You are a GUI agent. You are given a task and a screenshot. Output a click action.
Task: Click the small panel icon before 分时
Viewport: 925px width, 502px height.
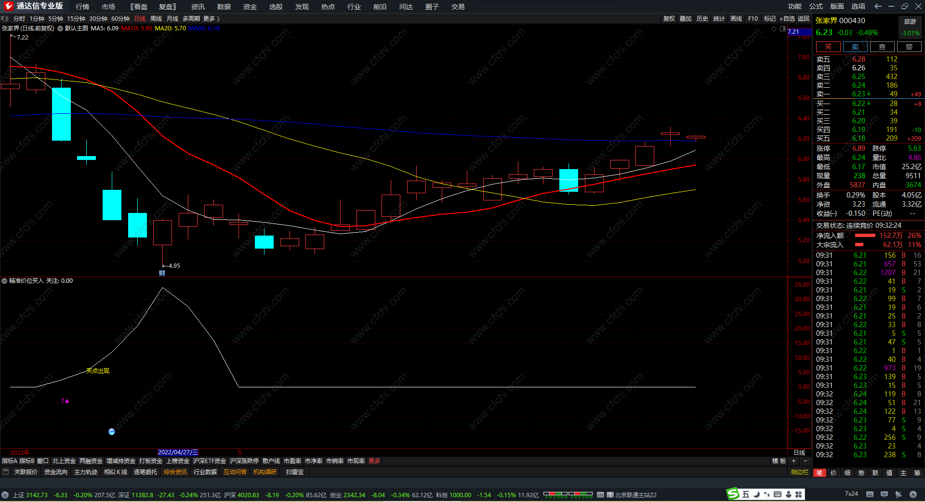coord(5,18)
